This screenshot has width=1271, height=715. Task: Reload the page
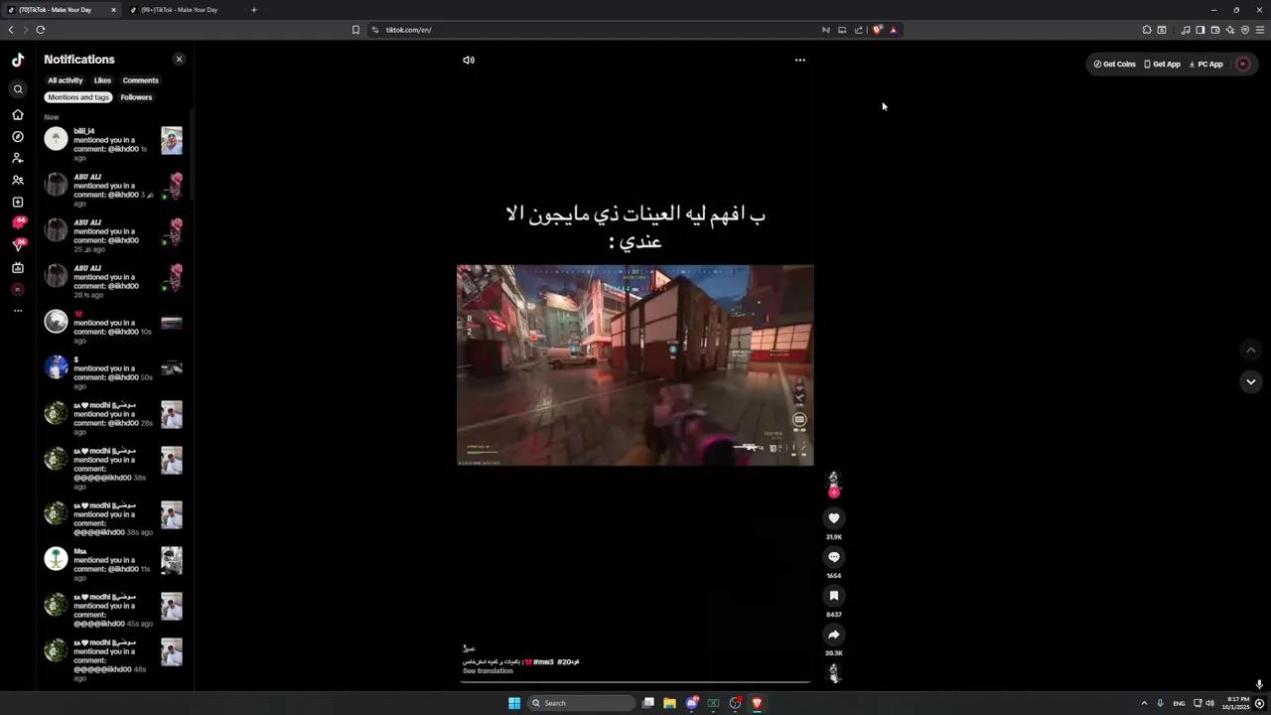tap(41, 30)
